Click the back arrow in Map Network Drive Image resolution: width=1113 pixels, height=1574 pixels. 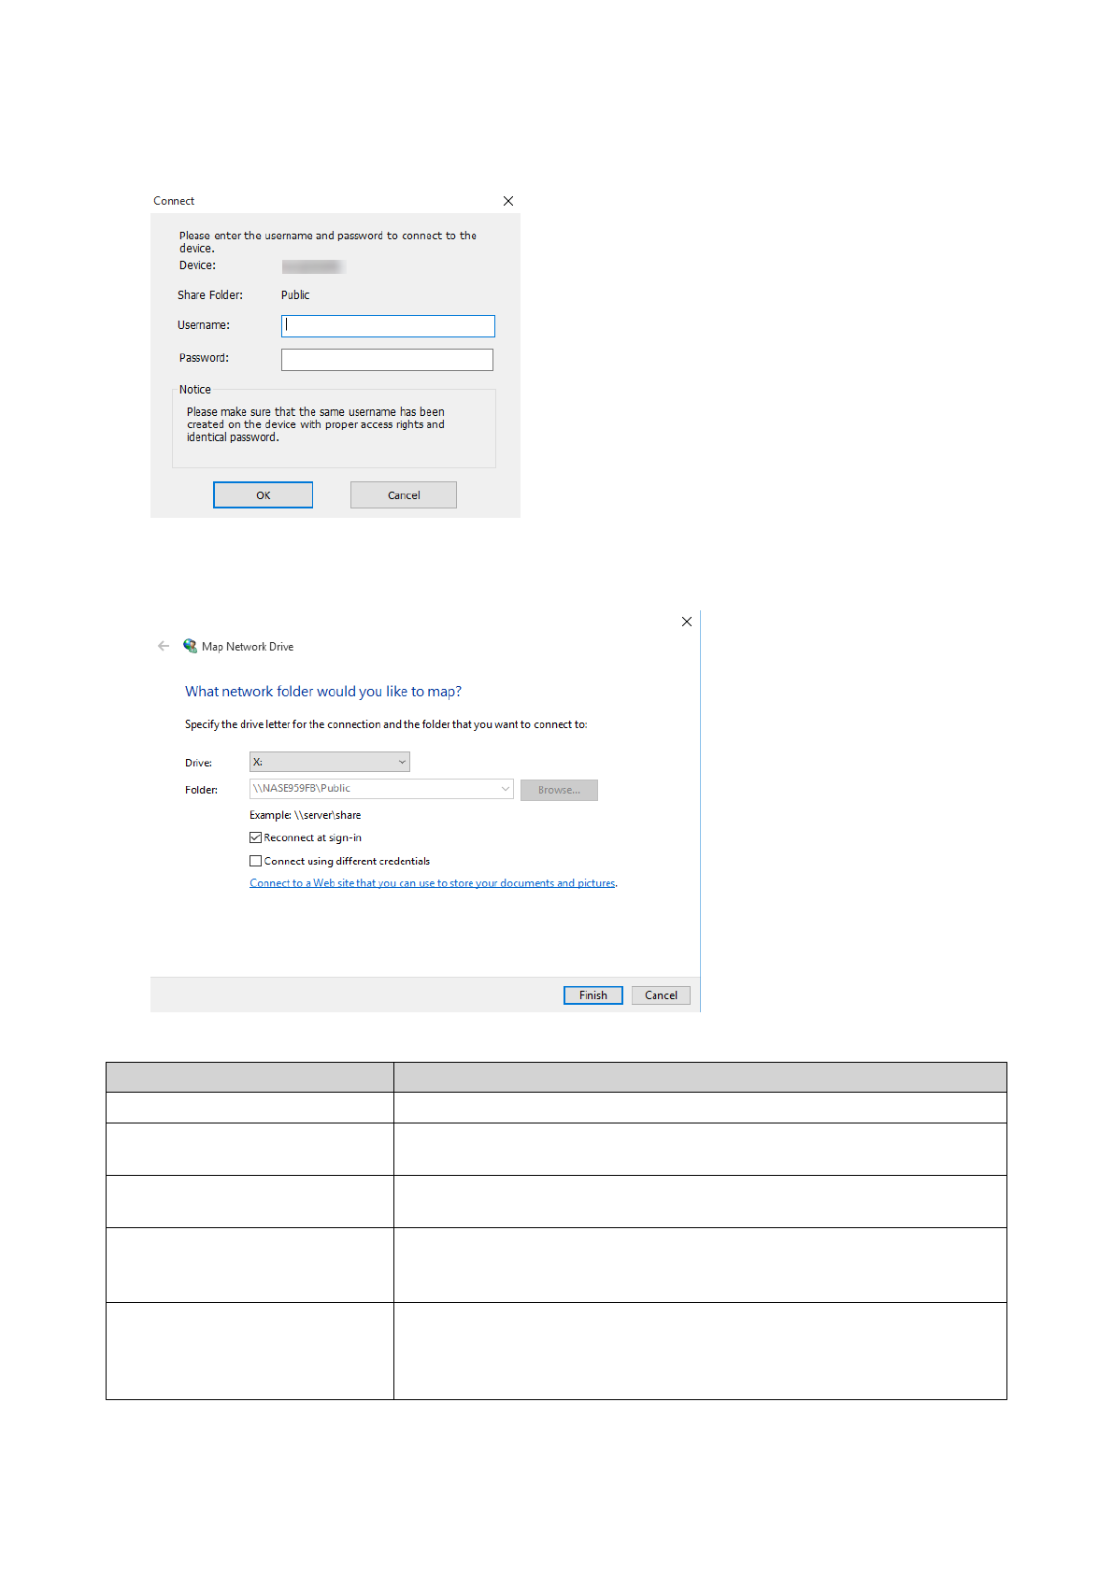pos(164,646)
